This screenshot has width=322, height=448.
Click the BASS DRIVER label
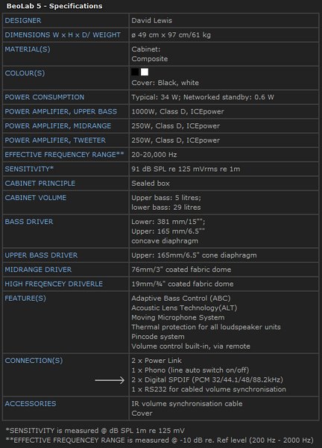click(29, 222)
